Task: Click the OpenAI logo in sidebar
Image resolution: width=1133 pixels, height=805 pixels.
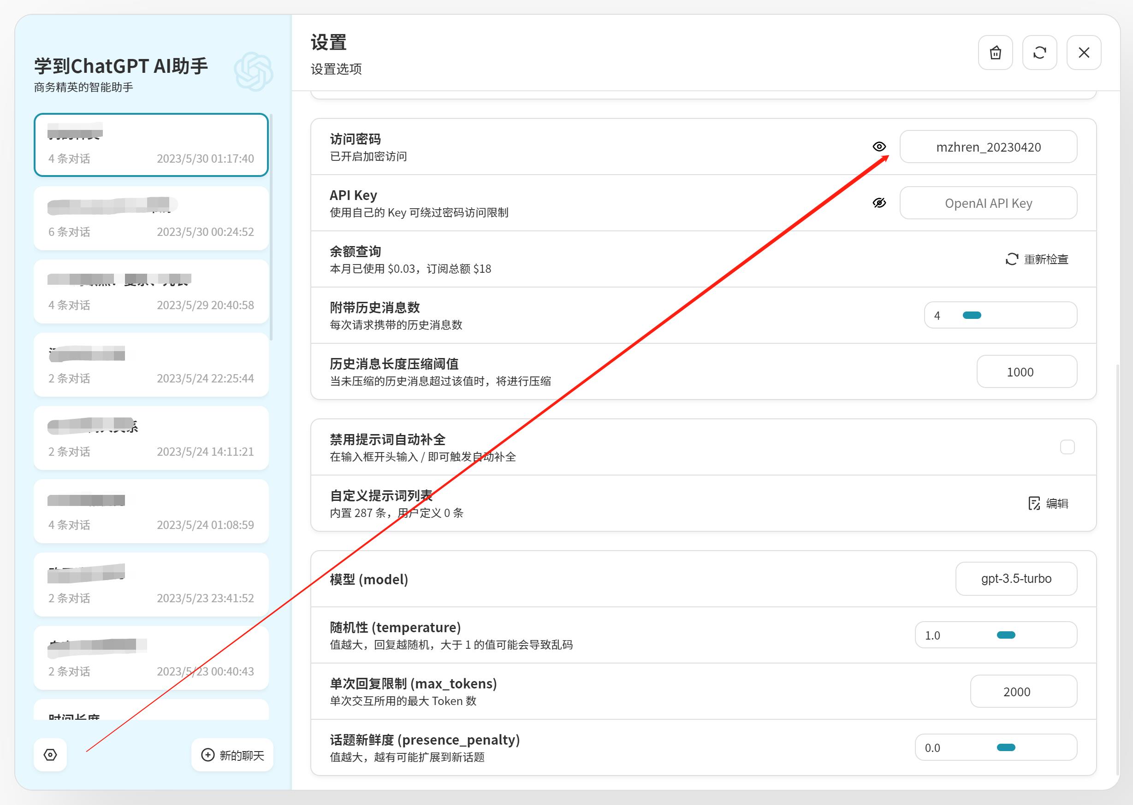Action: 254,72
